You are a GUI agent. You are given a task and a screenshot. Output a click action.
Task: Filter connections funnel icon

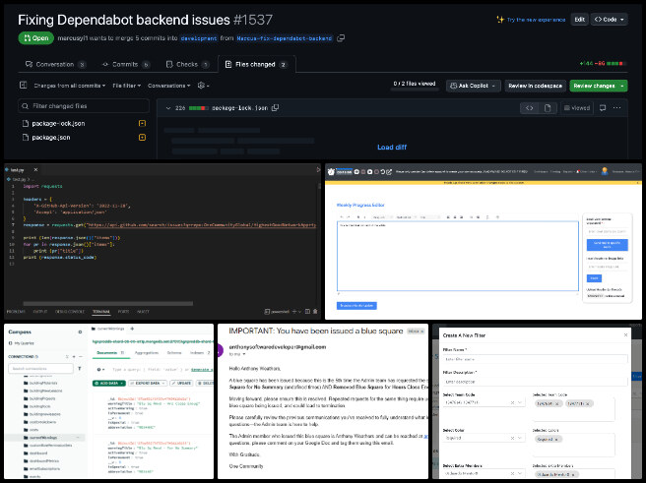[80, 369]
